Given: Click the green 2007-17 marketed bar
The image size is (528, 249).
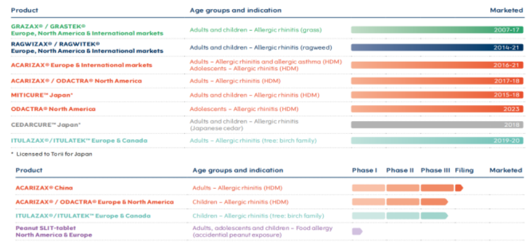Looking at the screenshot, I should pyautogui.click(x=436, y=30).
